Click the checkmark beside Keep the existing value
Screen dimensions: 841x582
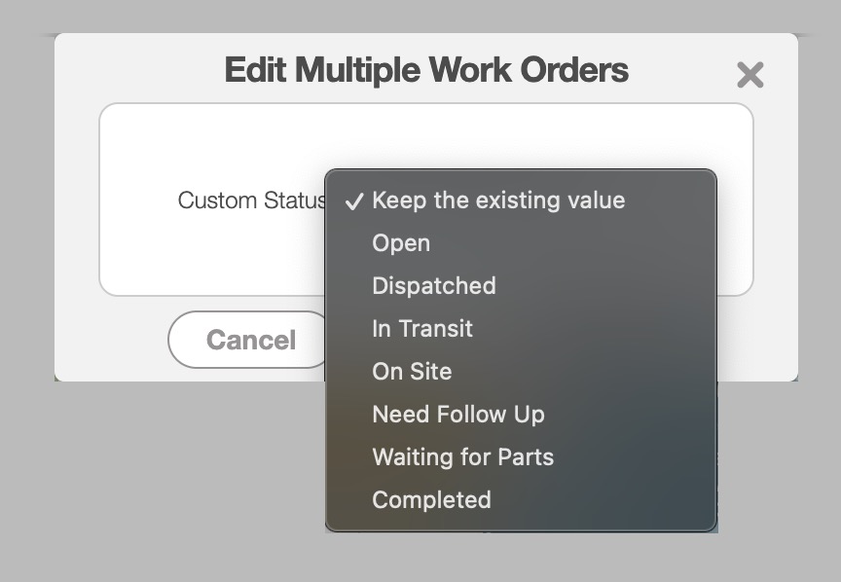pos(354,201)
